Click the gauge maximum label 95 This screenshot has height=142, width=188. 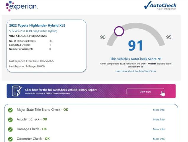coord(169,37)
